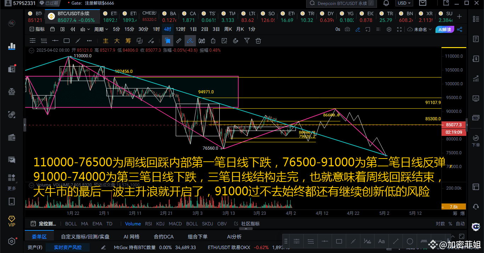Screen dimensions: 484x253
Task: Select the brush annotation tool
Action: click(x=190, y=41)
